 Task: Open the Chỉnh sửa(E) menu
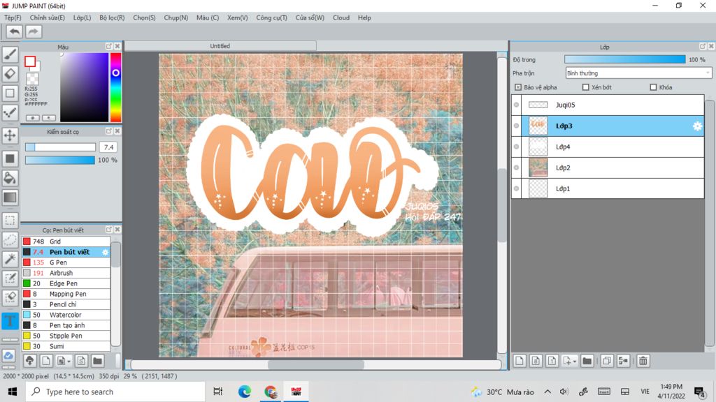[x=48, y=17]
